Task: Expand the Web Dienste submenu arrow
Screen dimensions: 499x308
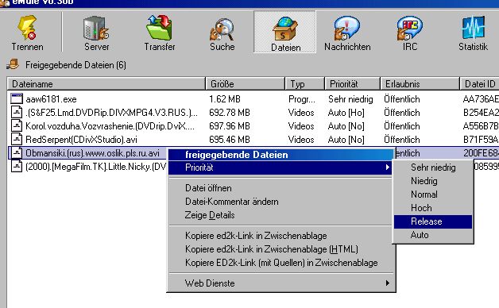Action: tap(387, 283)
